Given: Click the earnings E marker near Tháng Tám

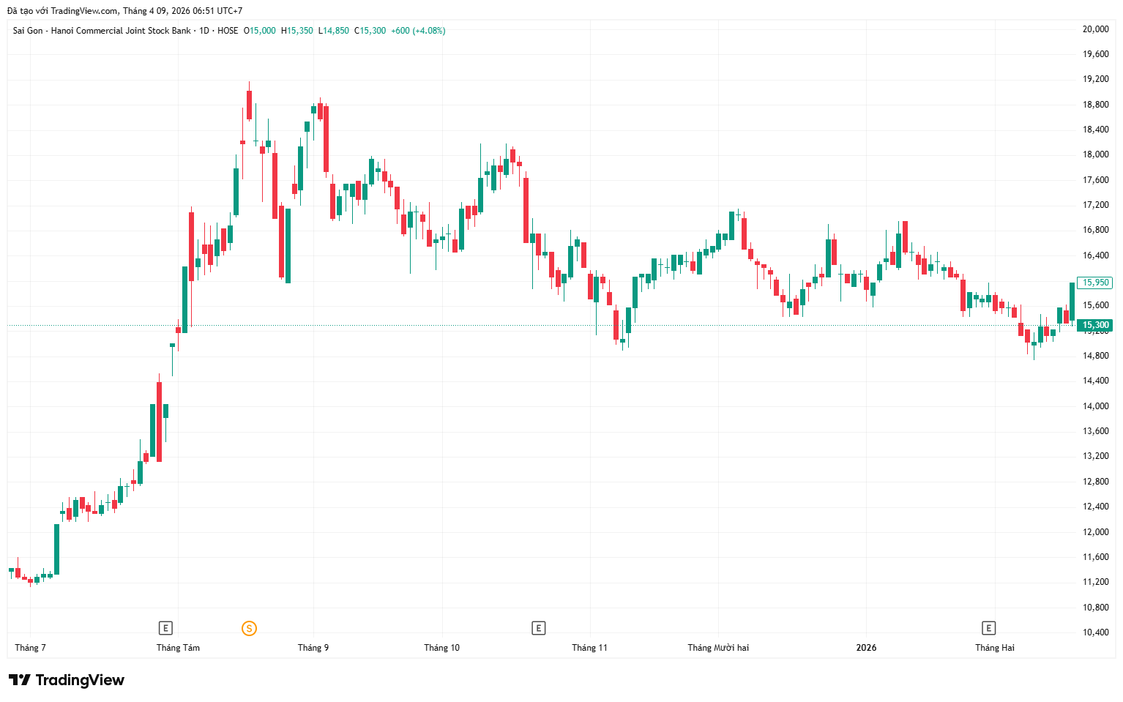Looking at the screenshot, I should [x=166, y=628].
